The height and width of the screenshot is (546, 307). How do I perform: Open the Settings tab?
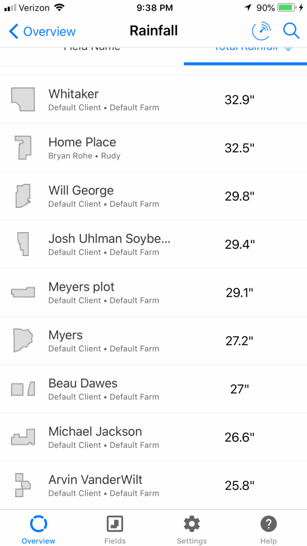(x=192, y=529)
